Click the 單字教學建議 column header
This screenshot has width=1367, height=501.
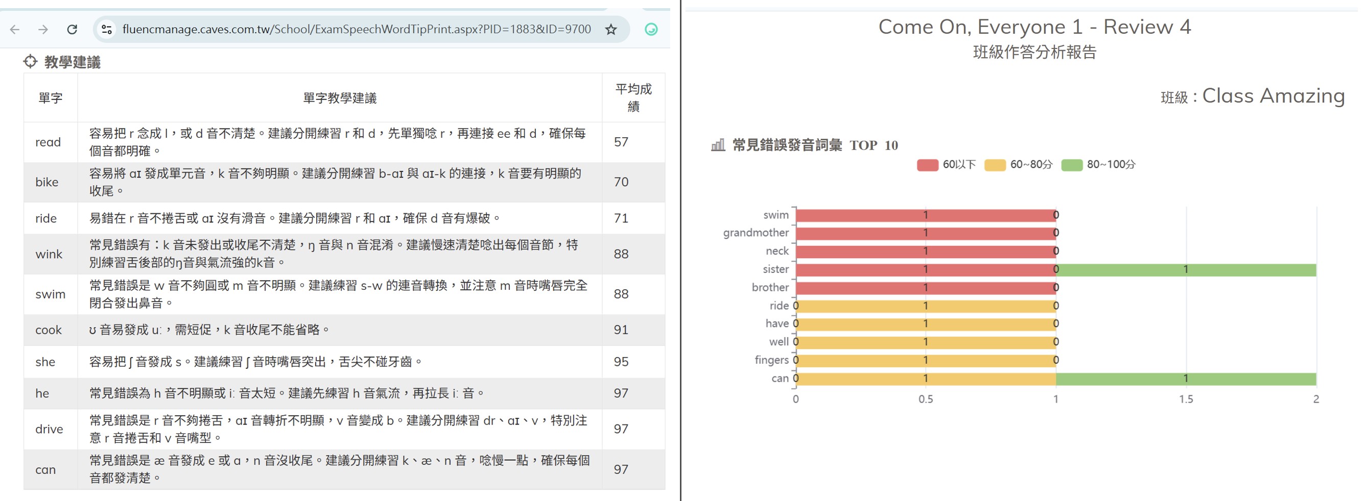click(x=340, y=98)
